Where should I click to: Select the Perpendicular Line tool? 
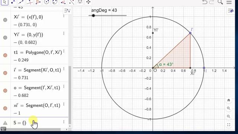click(30, 2)
